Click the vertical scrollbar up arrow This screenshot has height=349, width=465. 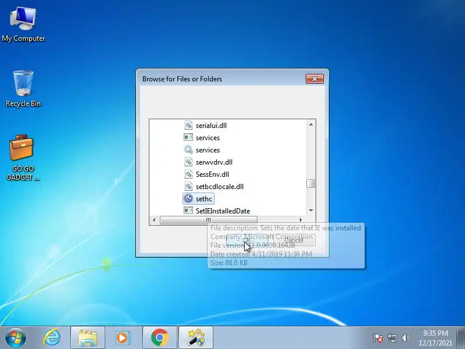tap(311, 124)
